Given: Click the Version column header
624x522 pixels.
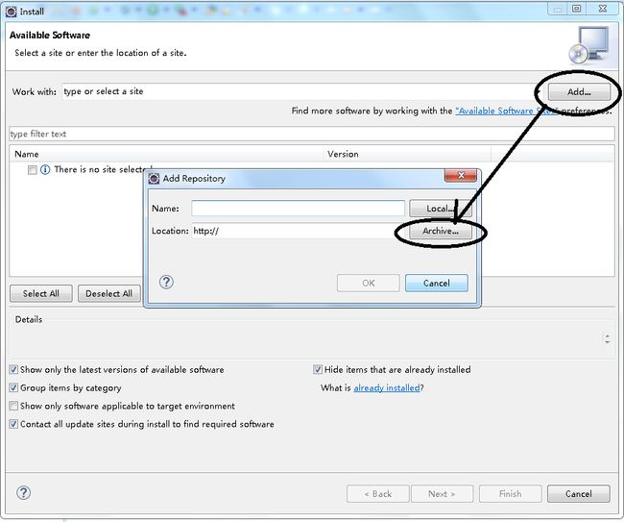Looking at the screenshot, I should 407,154.
